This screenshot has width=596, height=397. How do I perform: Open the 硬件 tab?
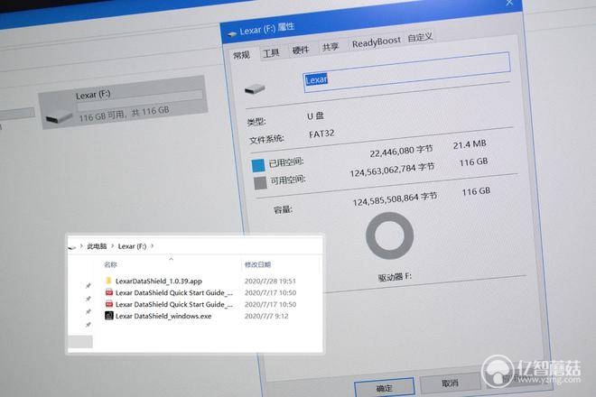pyautogui.click(x=301, y=50)
